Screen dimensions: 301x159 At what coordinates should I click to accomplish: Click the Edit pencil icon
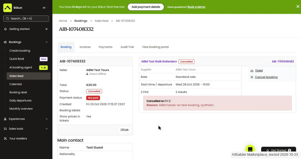122,130
